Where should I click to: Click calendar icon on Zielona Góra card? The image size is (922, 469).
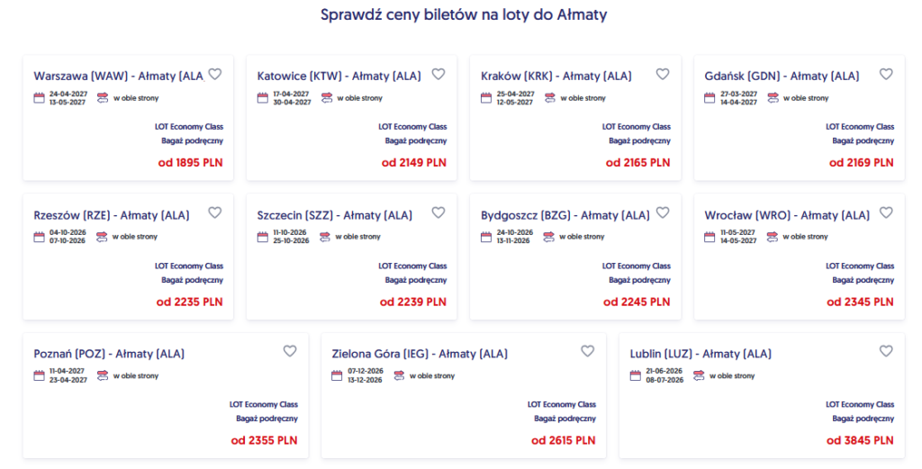coord(337,375)
